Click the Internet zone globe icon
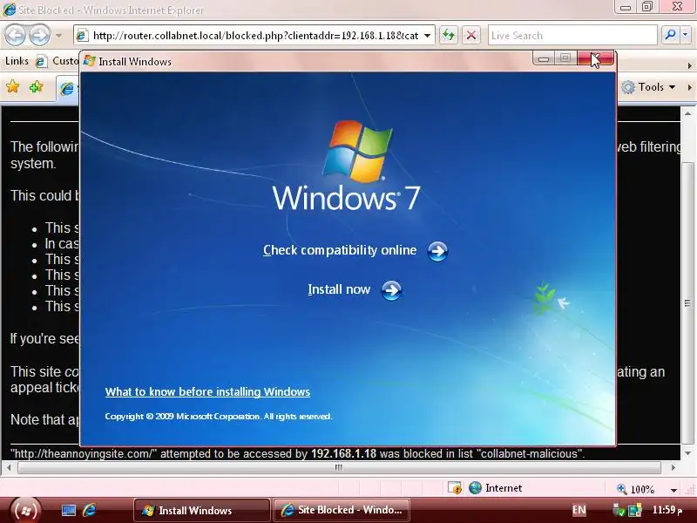 point(475,488)
